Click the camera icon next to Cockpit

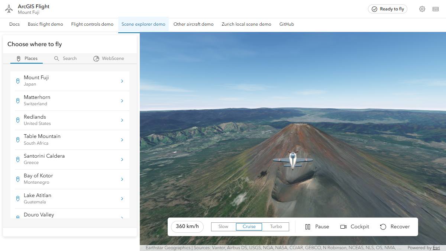(343, 227)
